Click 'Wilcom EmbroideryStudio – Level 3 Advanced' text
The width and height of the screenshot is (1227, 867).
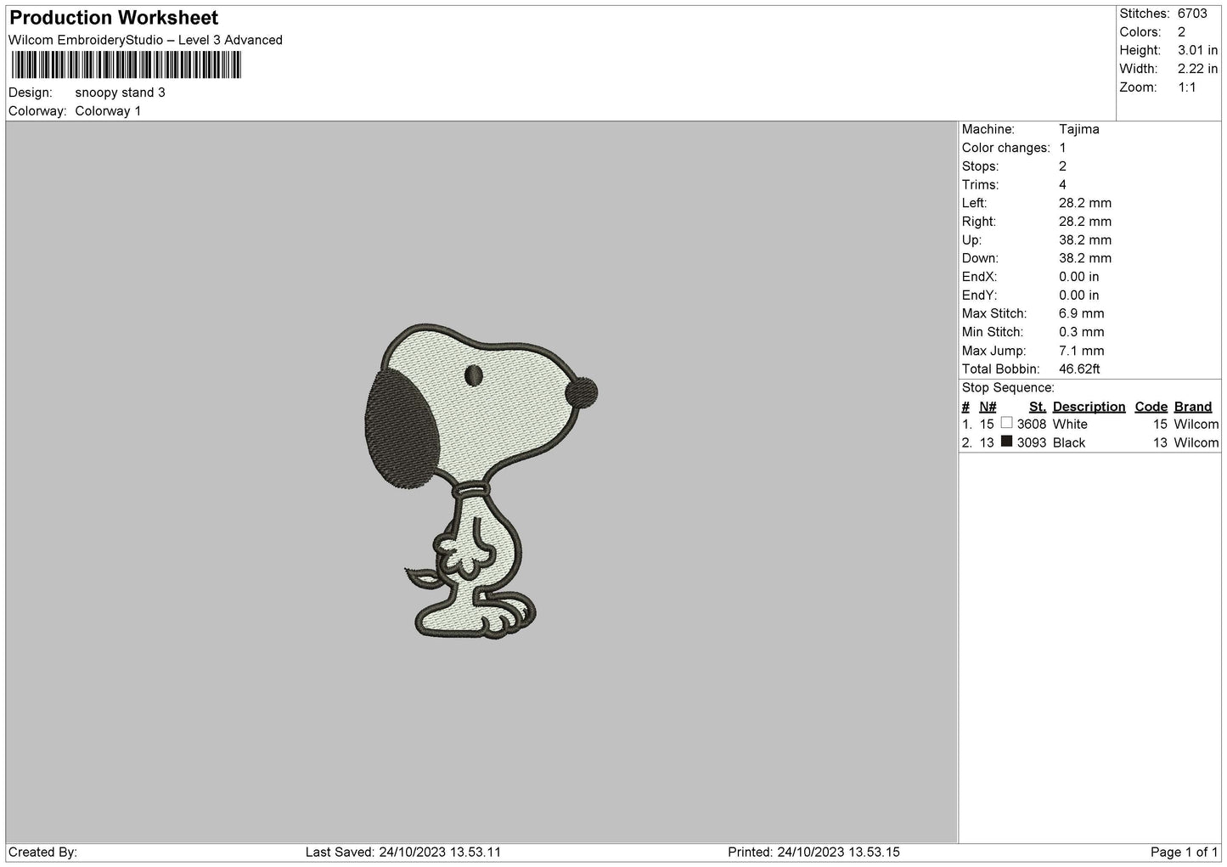pyautogui.click(x=145, y=40)
